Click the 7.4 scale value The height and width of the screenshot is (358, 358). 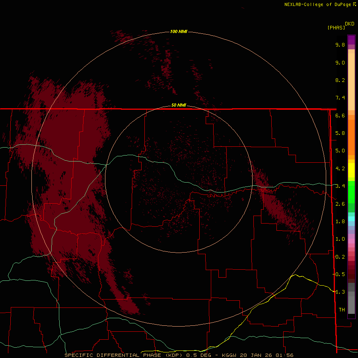click(x=340, y=98)
